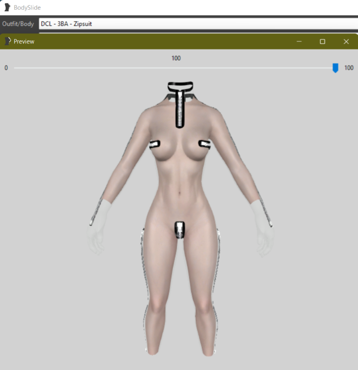The image size is (358, 370).
Task: Click the weight slider blue handle
Action: click(335, 68)
